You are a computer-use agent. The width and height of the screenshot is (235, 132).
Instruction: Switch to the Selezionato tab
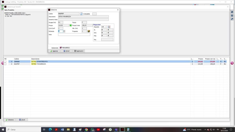coord(55,48)
